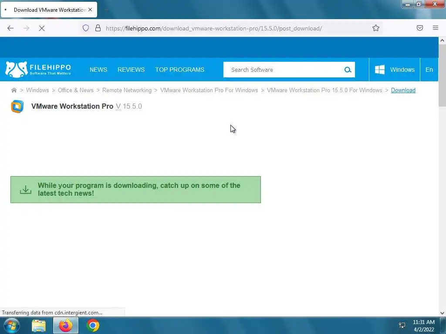446x334 pixels.
Task: Click the Download breadcrumb link
Action: click(403, 90)
